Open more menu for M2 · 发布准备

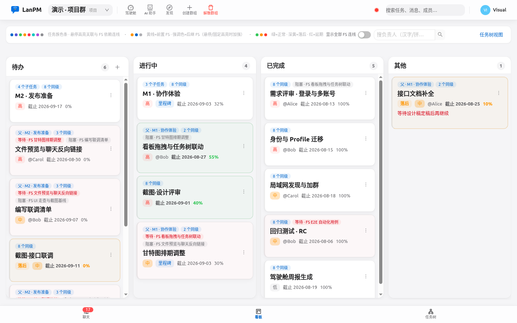[111, 95]
